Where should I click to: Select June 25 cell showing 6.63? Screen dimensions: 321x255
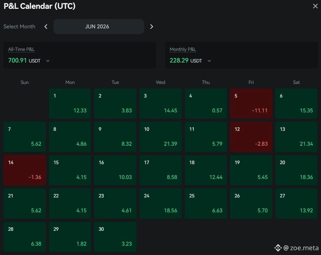(206, 204)
